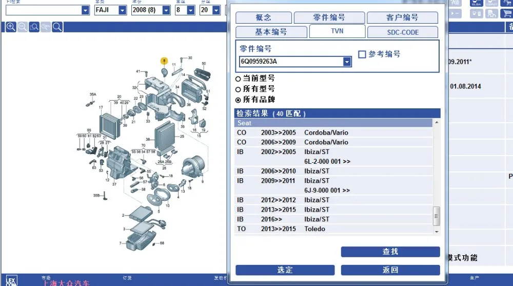Click the 查找 search button
Screen dimensions: 513x286
click(390, 252)
